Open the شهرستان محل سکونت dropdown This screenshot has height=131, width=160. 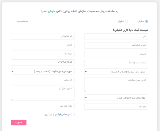click(x=43, y=71)
